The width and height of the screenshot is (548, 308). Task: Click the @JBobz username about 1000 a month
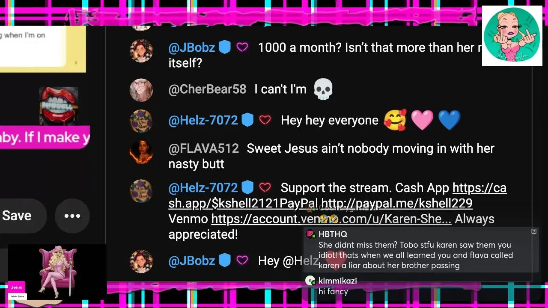point(191,47)
